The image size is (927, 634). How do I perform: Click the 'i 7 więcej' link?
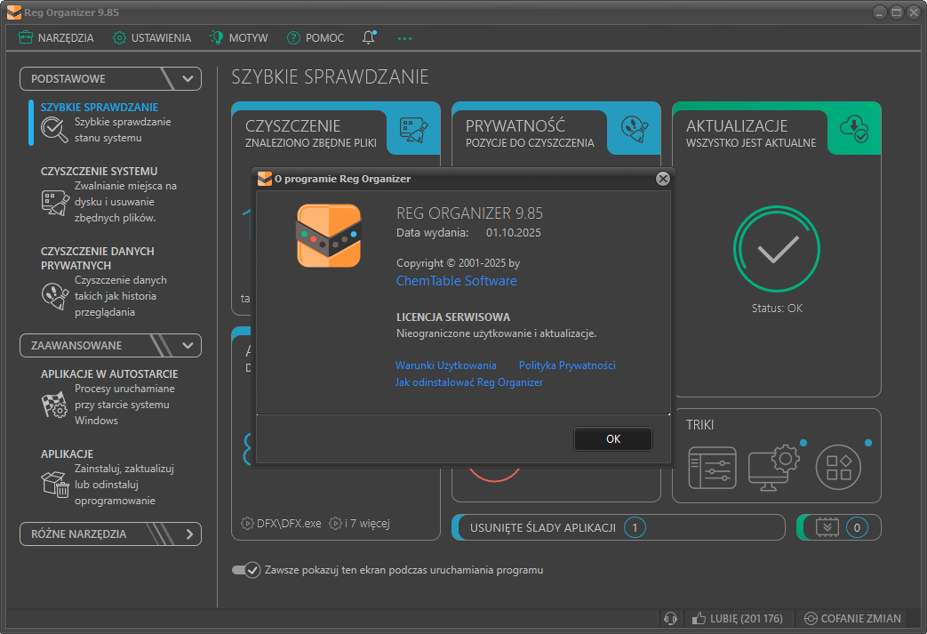[359, 524]
